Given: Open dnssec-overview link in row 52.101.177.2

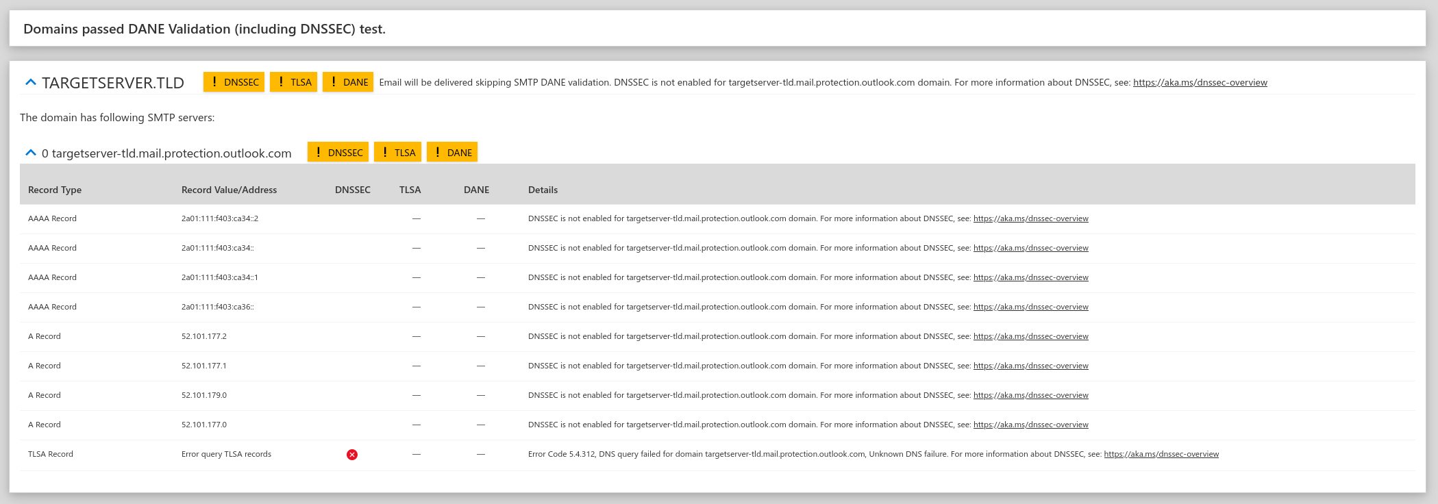Looking at the screenshot, I should coord(1031,336).
